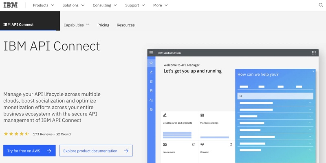Click Explore product documentation button
Viewport: 326px width, 163px height.
(96, 150)
